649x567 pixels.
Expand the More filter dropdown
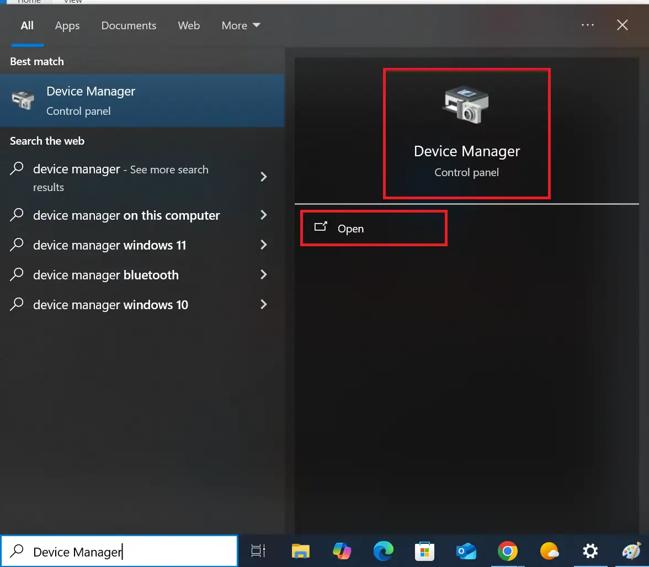coord(241,25)
